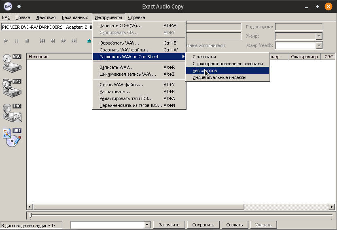
Task: Click the Создать button
Action: pyautogui.click(x=235, y=225)
